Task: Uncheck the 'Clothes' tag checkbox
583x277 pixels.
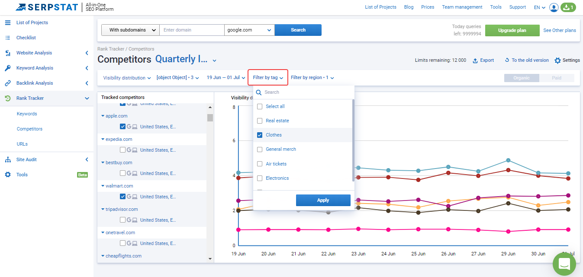Action: pyautogui.click(x=260, y=135)
